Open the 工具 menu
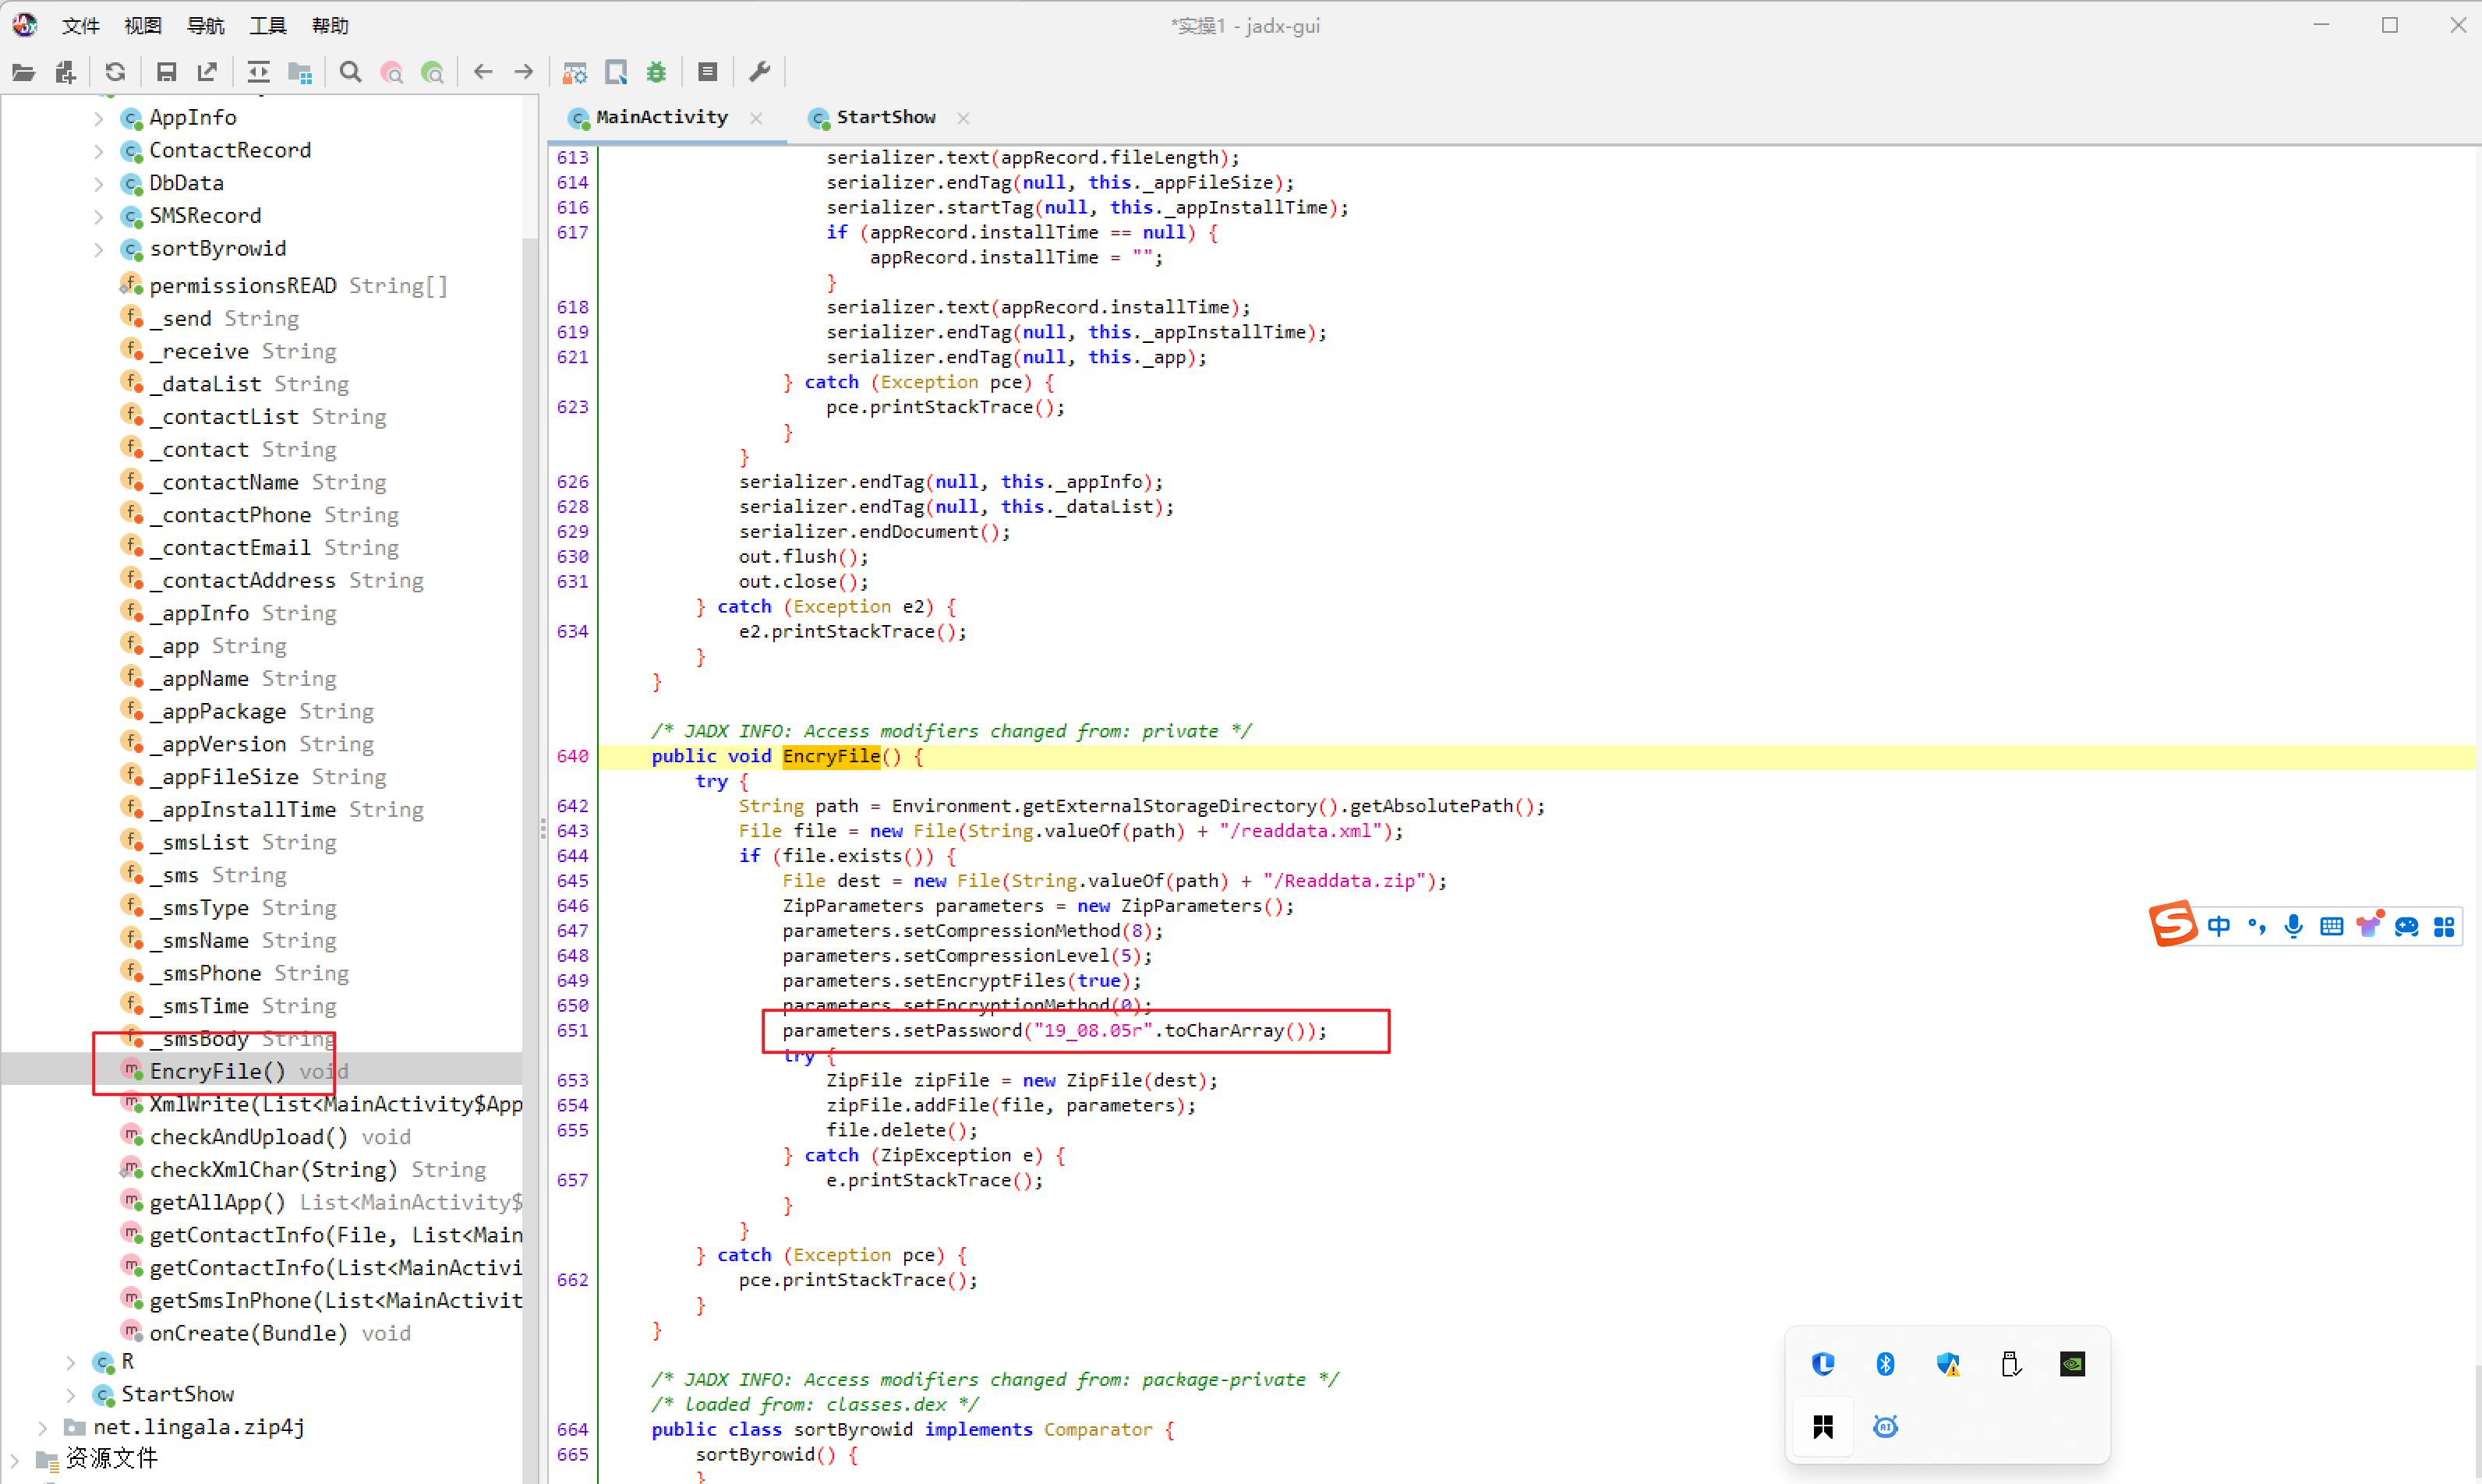Screen dimensions: 2482x1484 coord(267,26)
